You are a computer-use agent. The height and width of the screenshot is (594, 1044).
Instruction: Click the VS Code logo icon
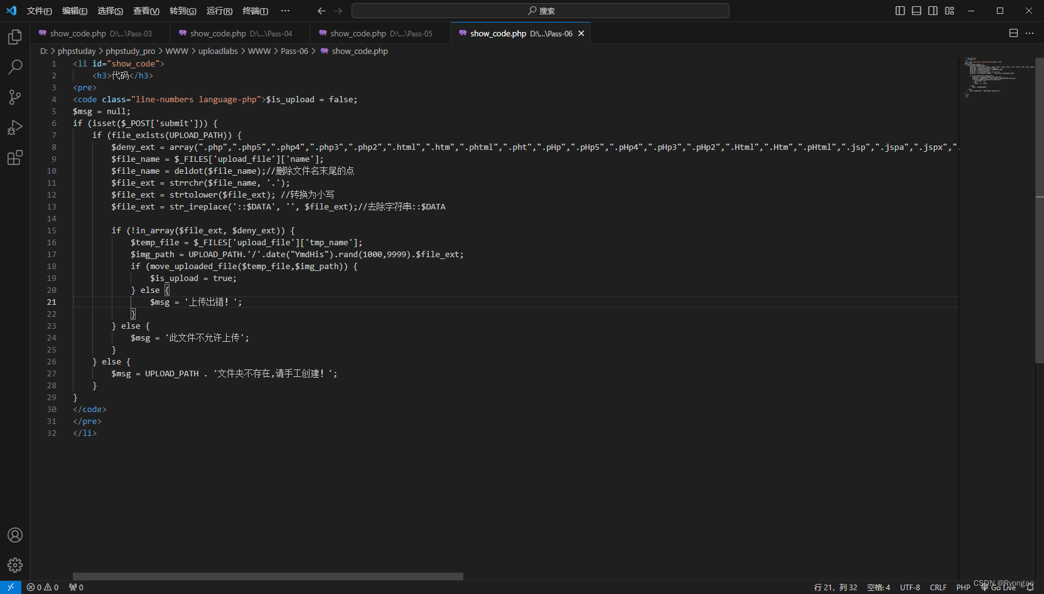(11, 11)
